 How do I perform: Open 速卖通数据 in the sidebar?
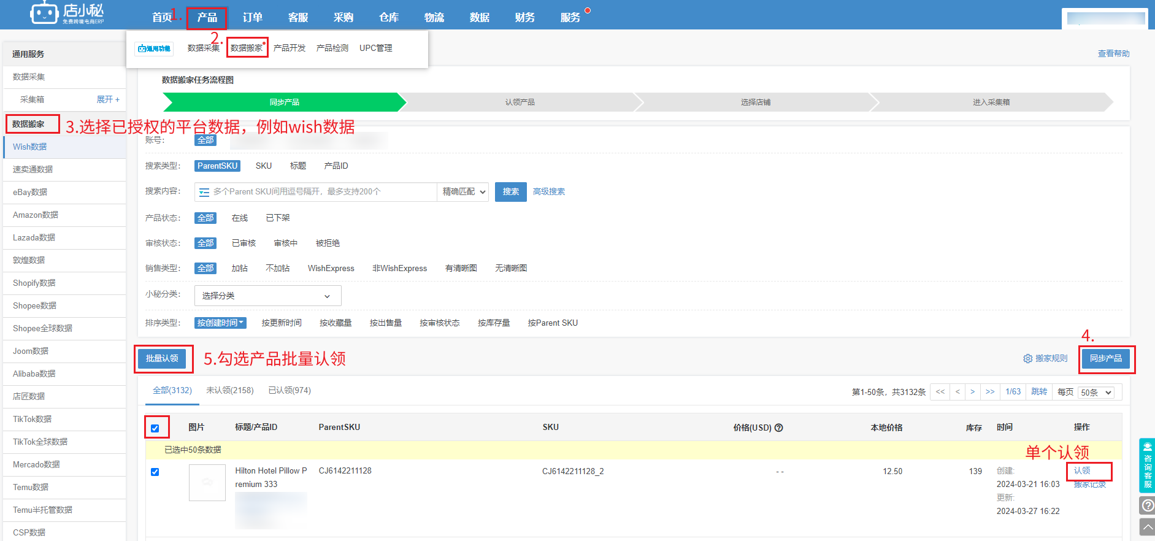pos(64,169)
